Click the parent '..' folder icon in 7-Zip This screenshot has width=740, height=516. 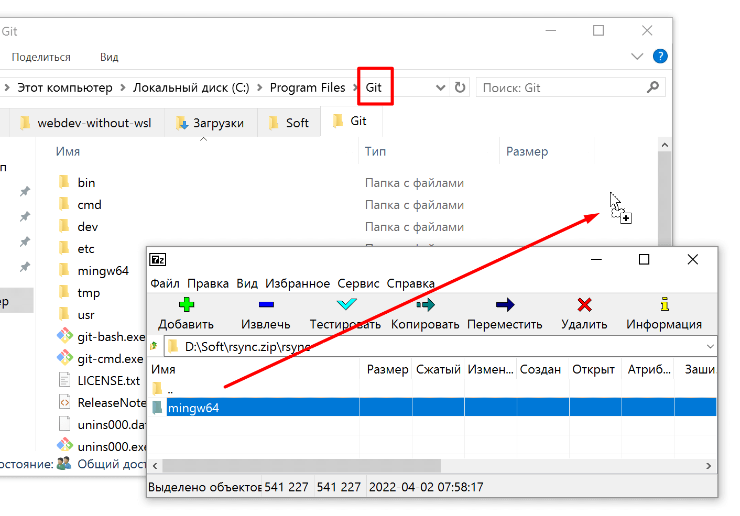coord(157,388)
